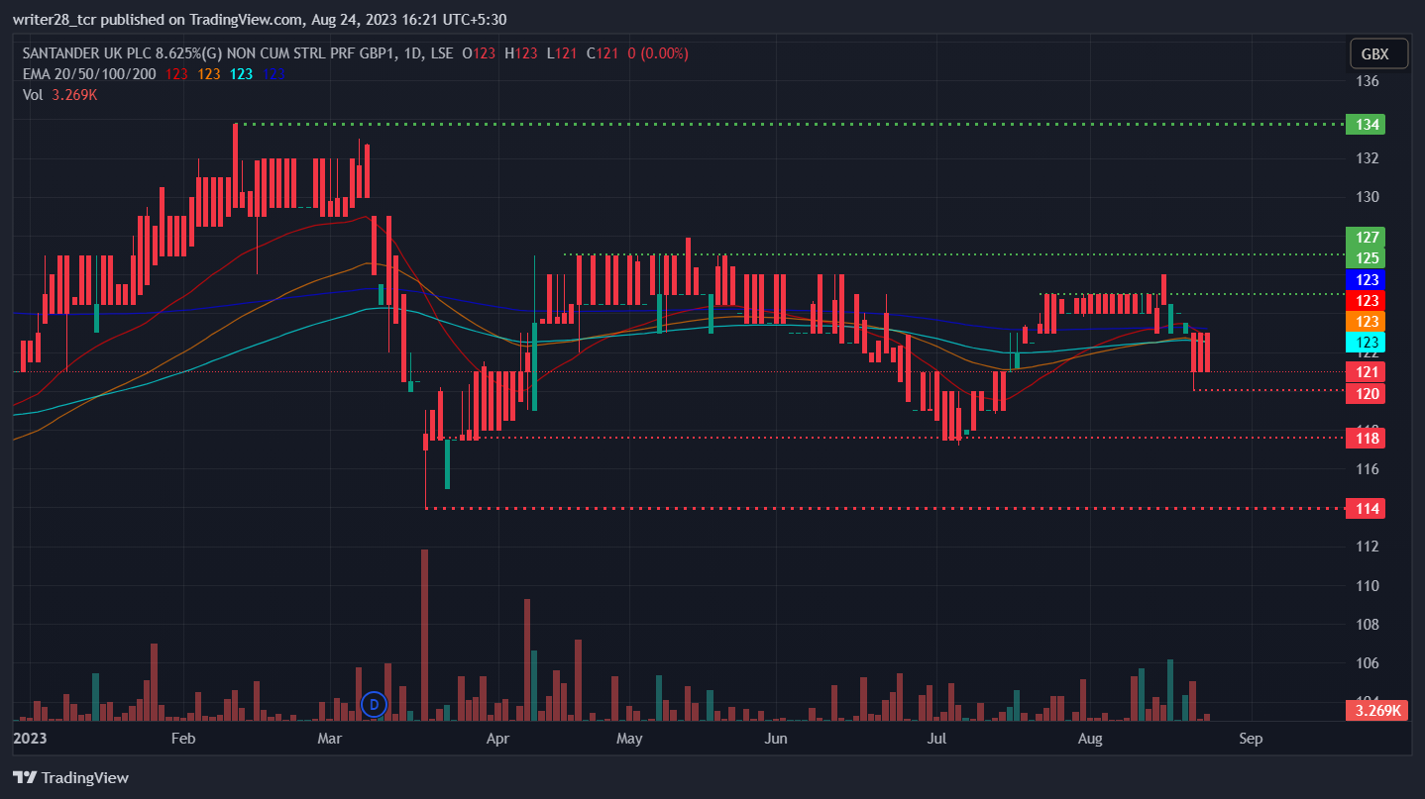Viewport: 1425px width, 799px height.
Task: Click the 108 price axis tick
Action: 1368,625
